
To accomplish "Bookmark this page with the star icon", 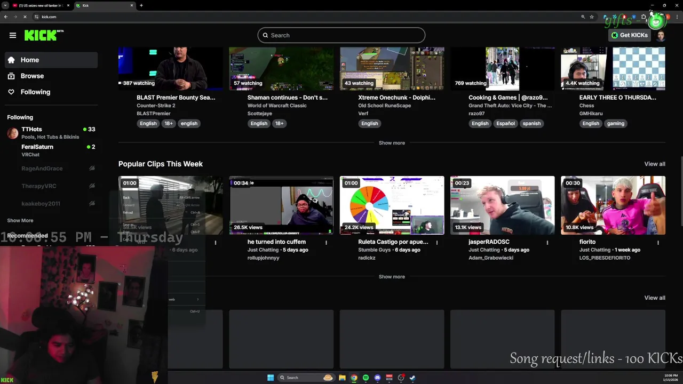I will [x=591, y=17].
